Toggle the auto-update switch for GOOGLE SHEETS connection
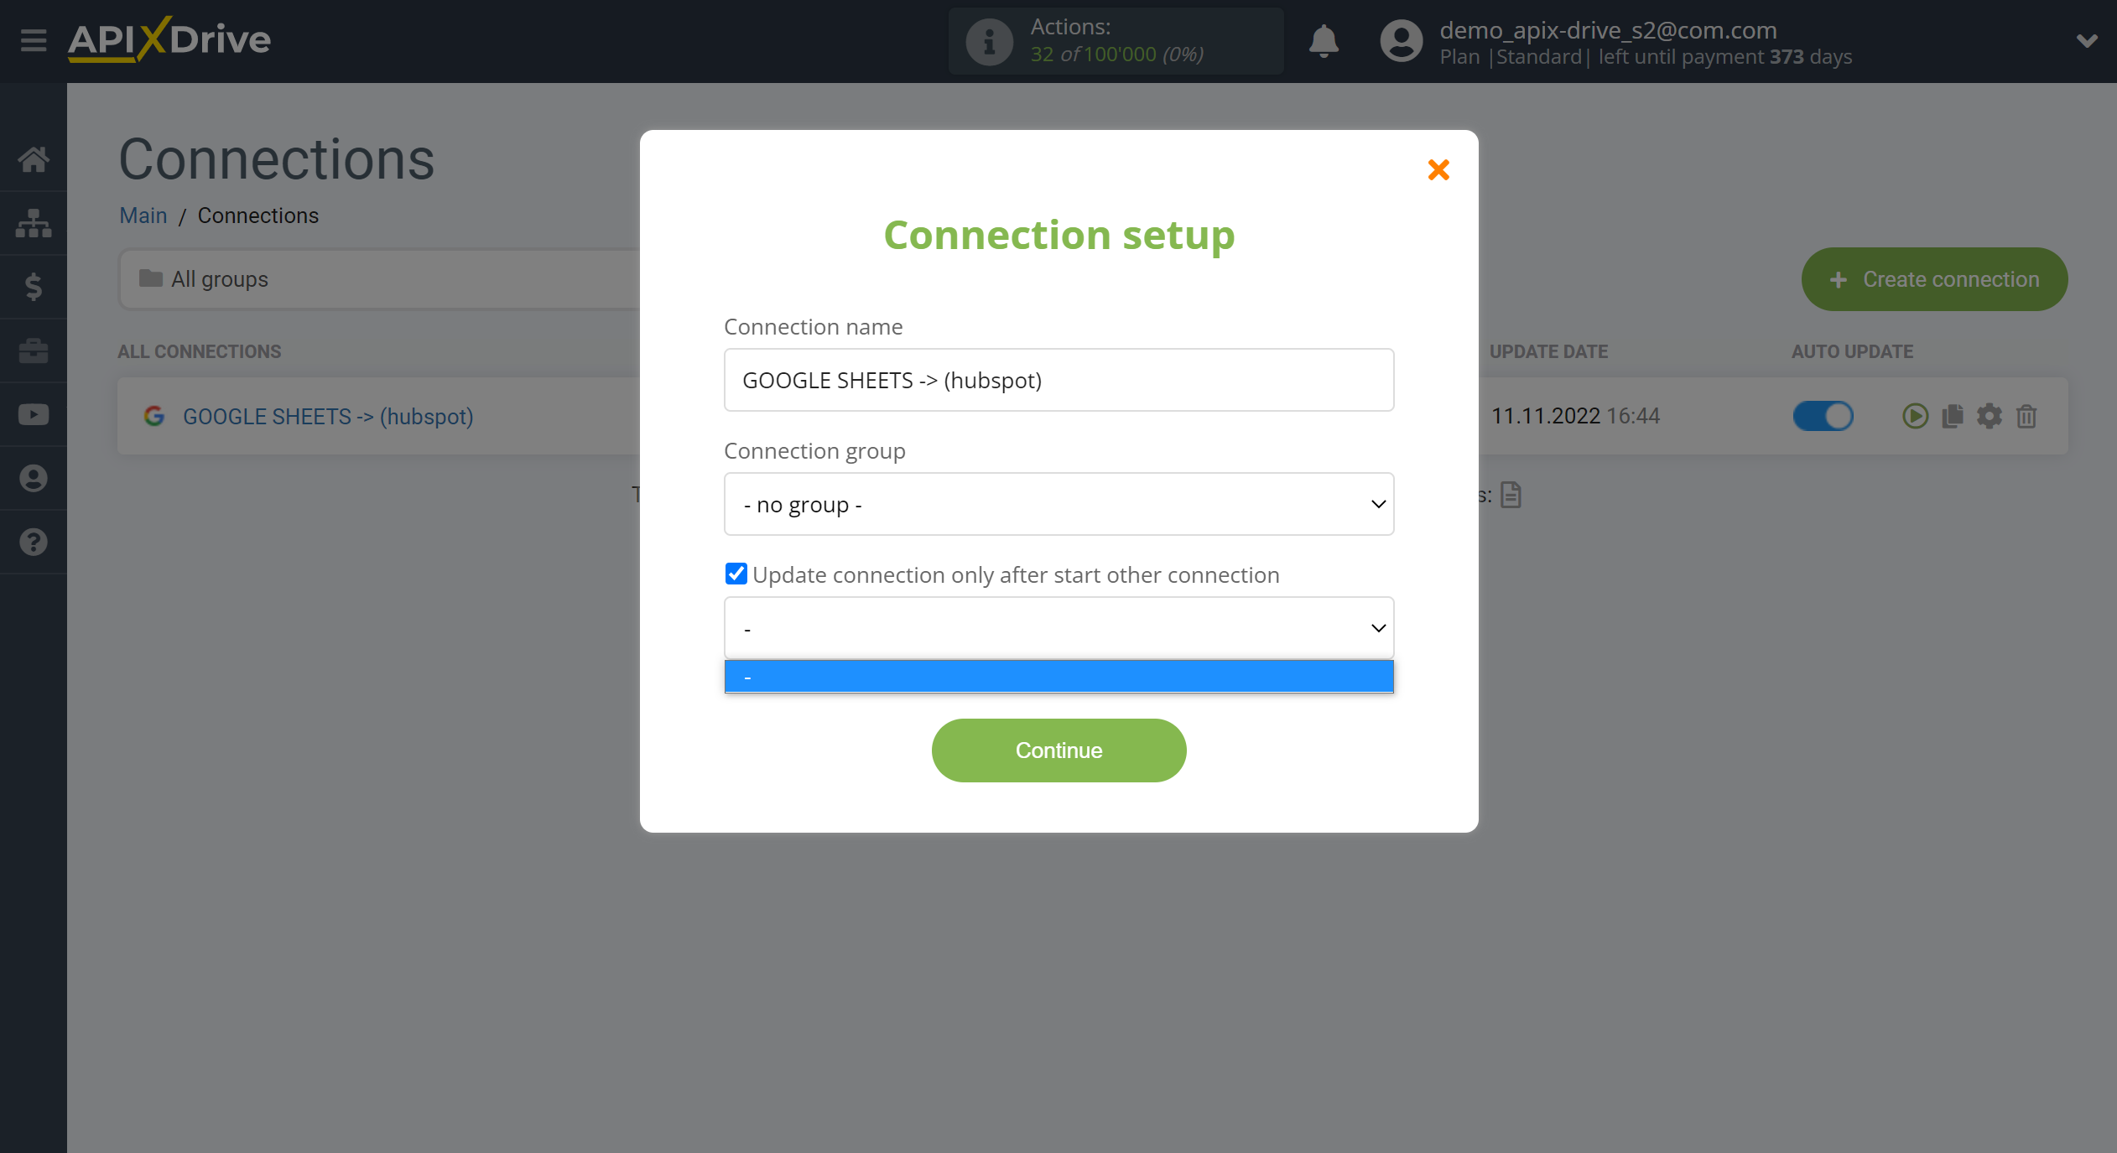The image size is (2117, 1153). pos(1822,414)
